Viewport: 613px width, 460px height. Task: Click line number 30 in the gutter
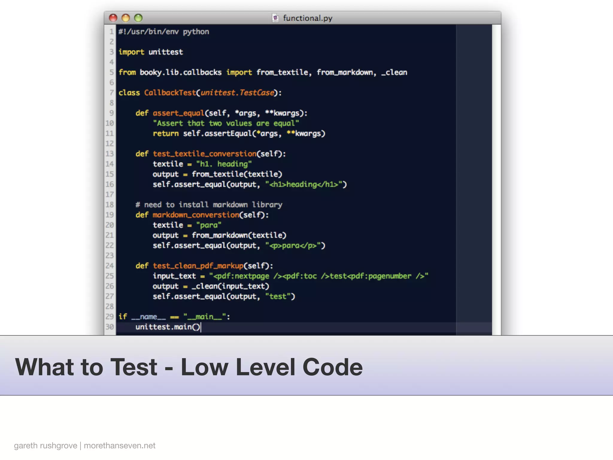pyautogui.click(x=110, y=327)
